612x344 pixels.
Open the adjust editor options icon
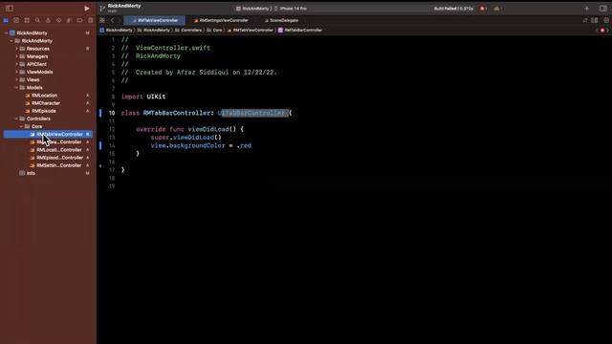595,20
